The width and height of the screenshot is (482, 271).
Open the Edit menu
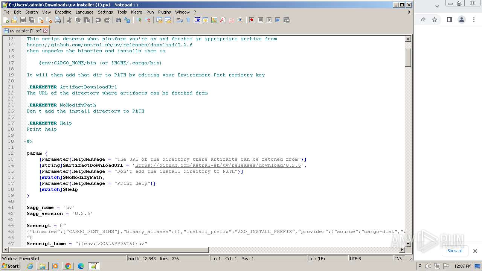(x=17, y=12)
